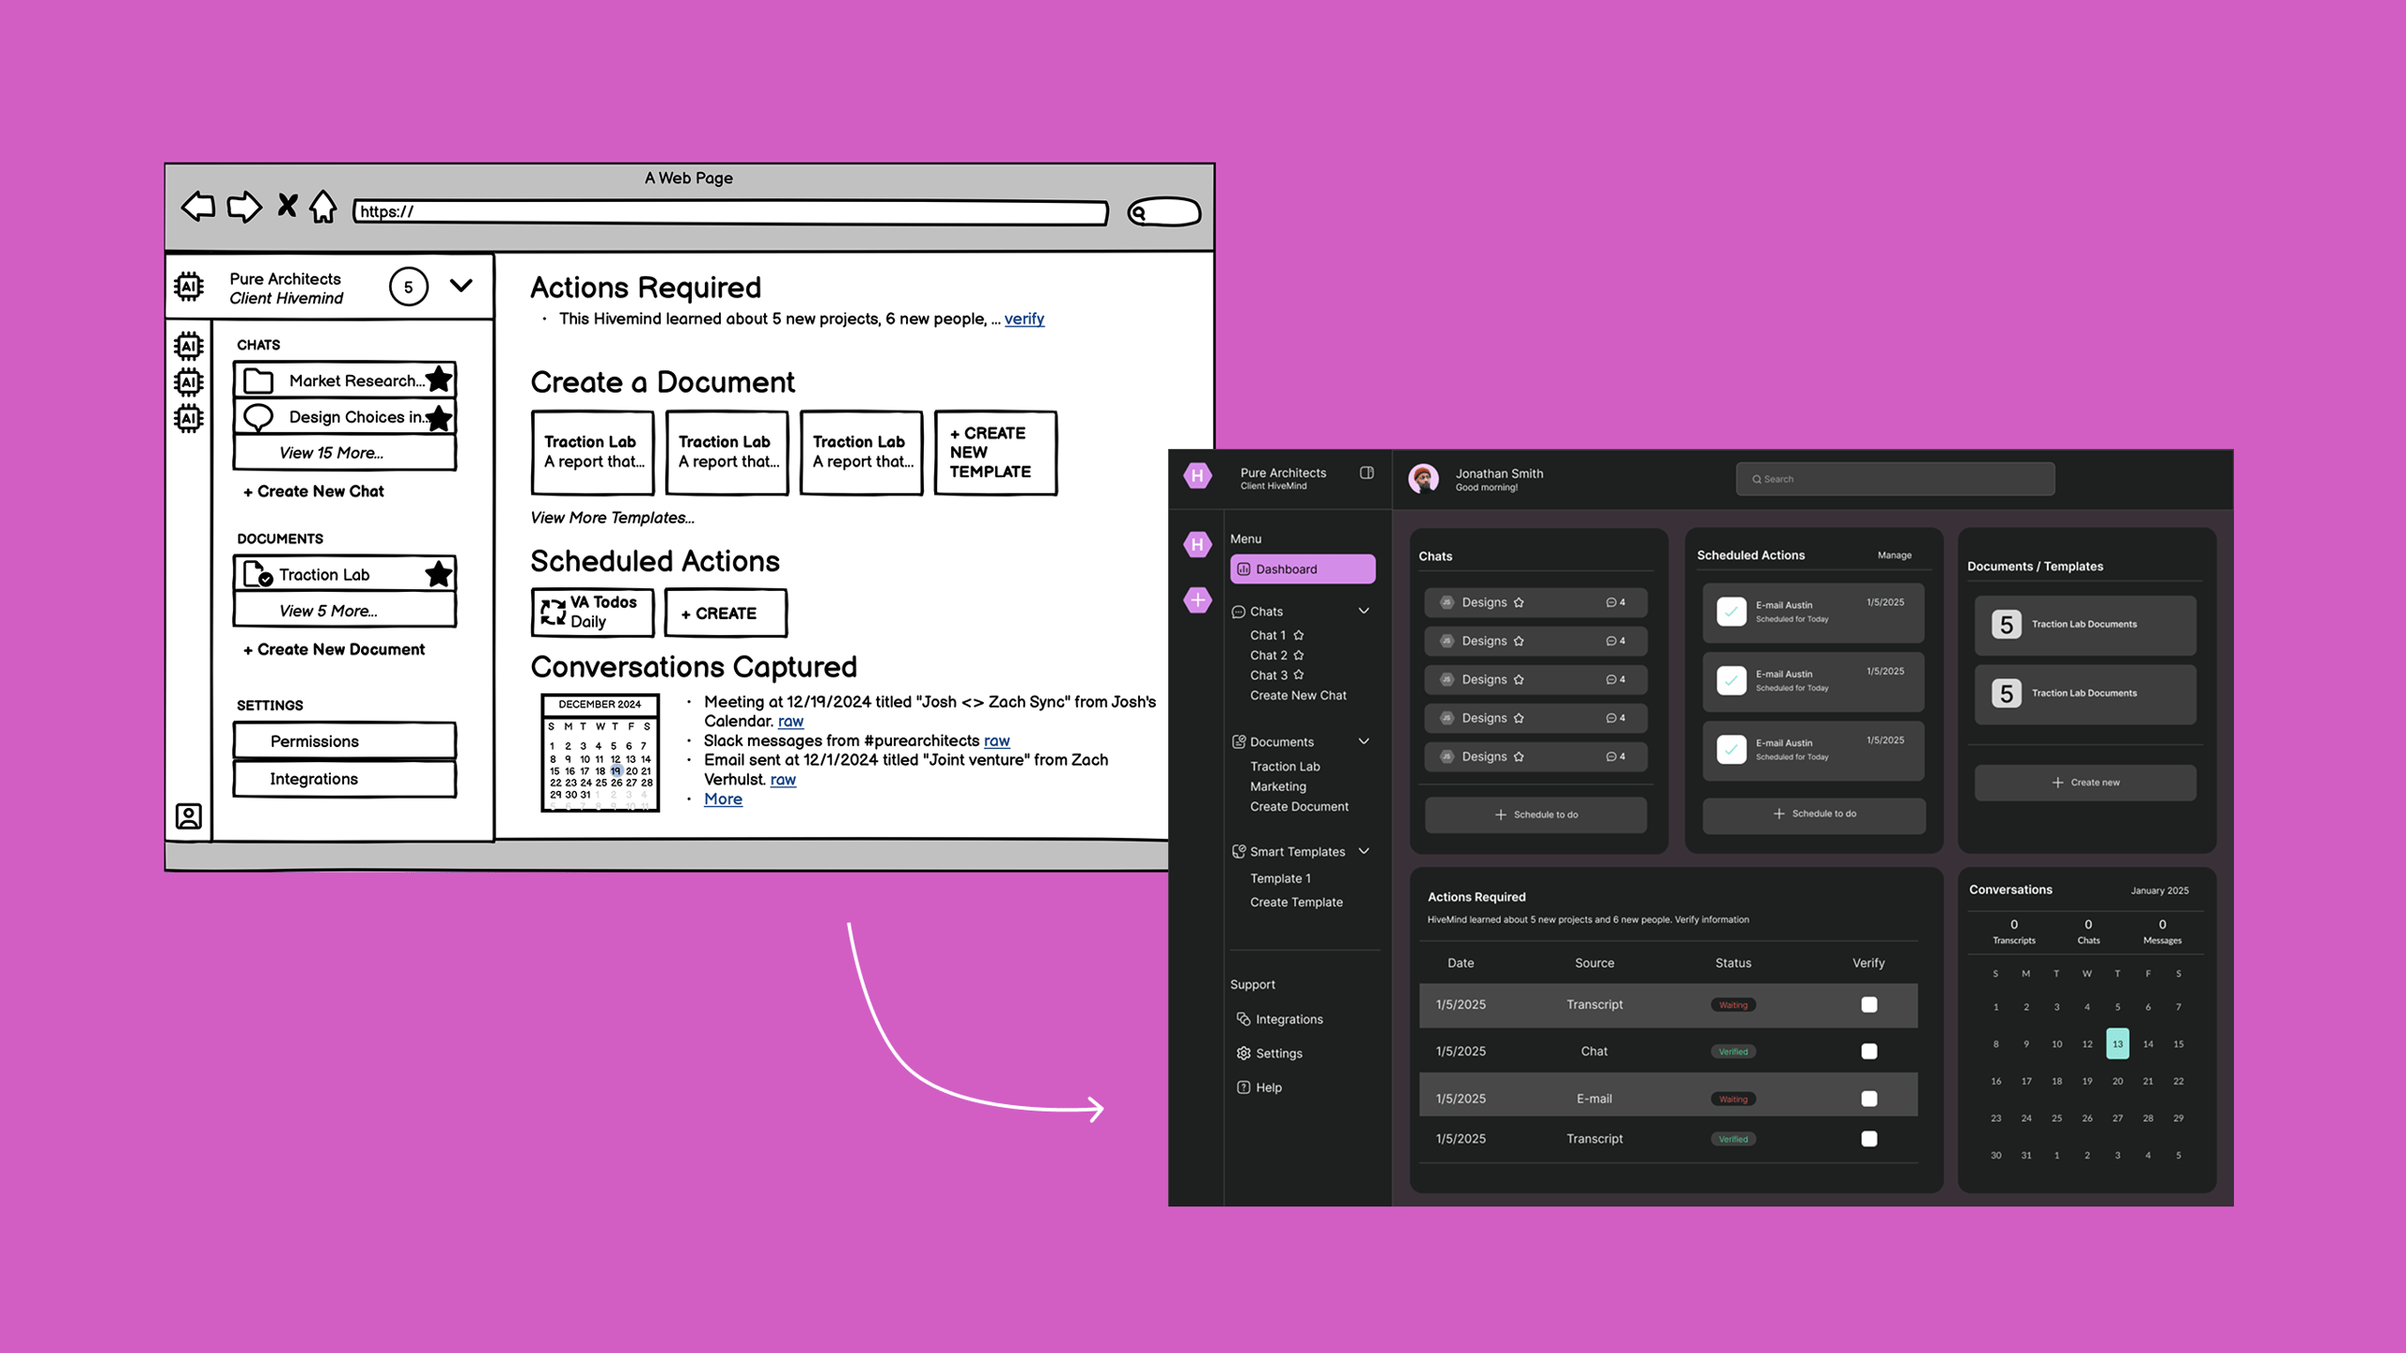Click the verify link under Actions Required
This screenshot has width=2406, height=1353.
[1023, 319]
